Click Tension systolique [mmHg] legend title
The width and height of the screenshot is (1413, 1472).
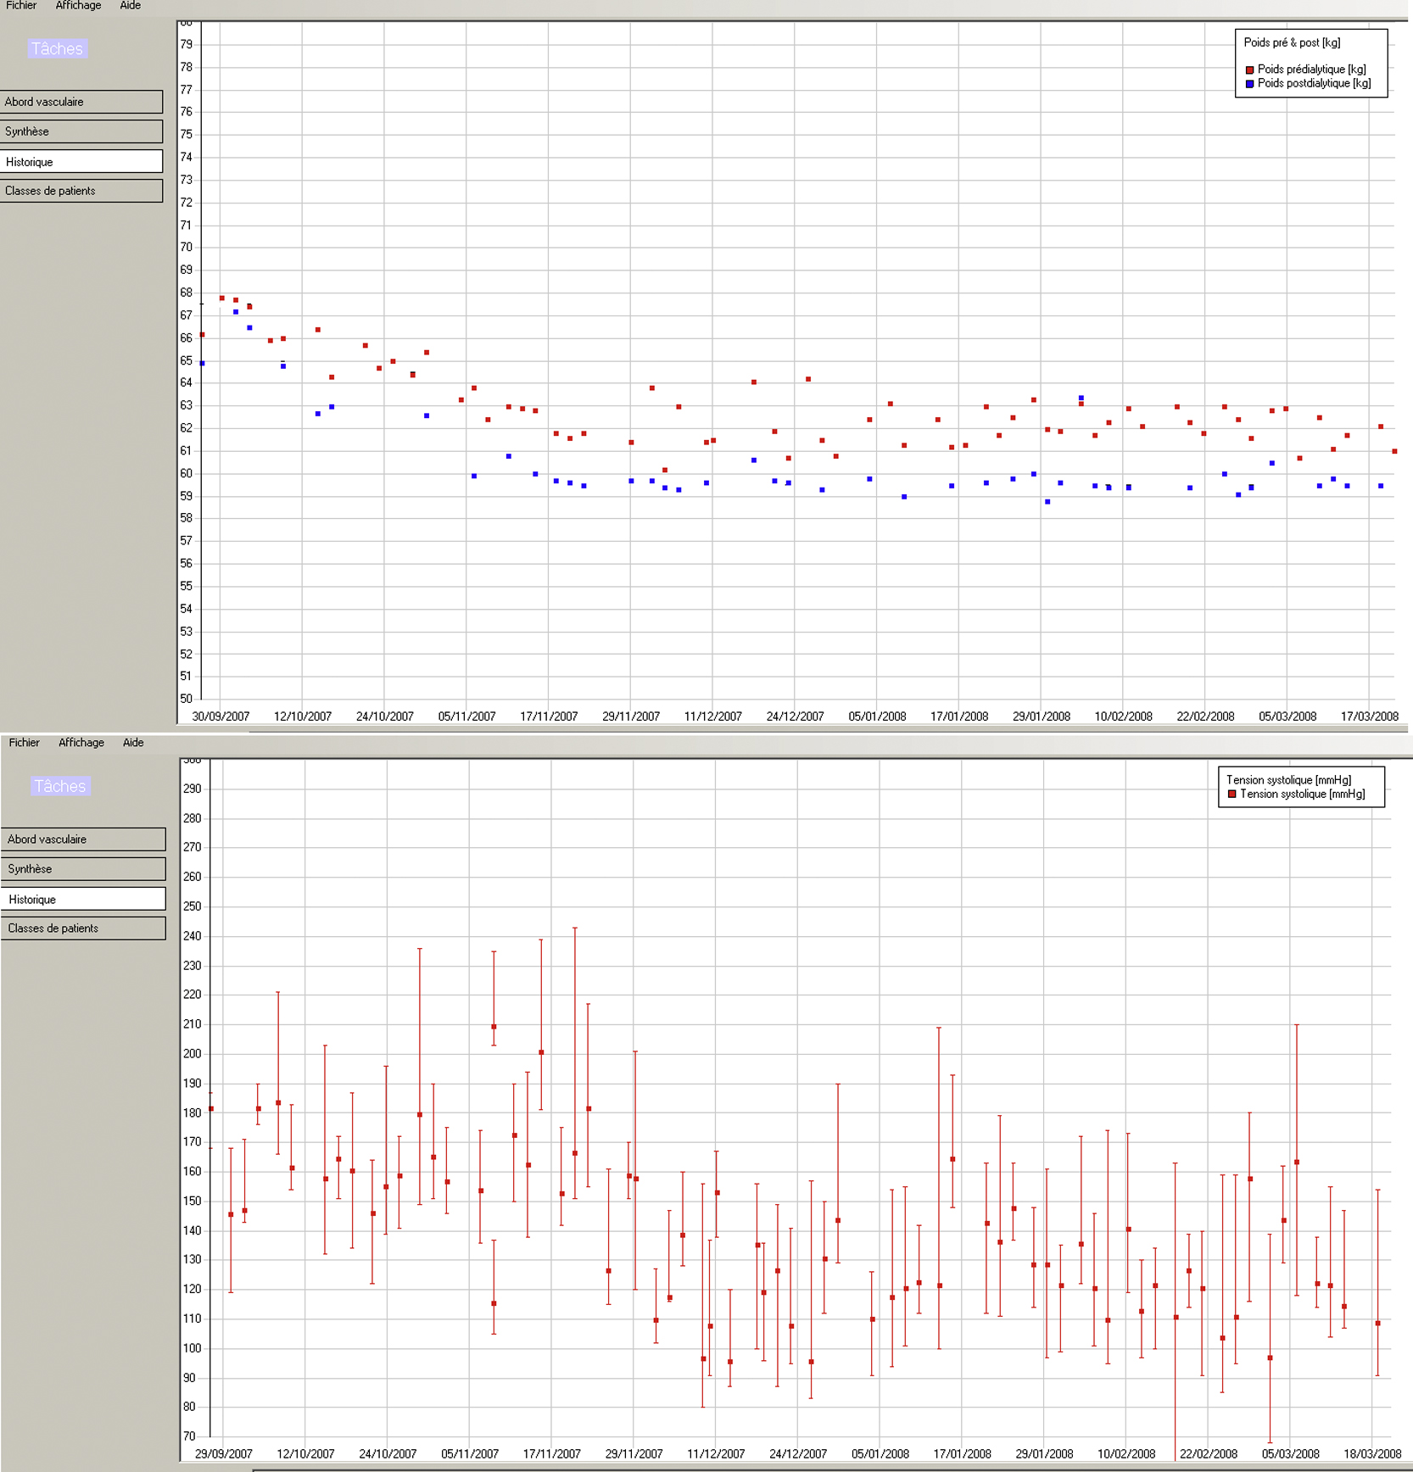click(x=1288, y=780)
